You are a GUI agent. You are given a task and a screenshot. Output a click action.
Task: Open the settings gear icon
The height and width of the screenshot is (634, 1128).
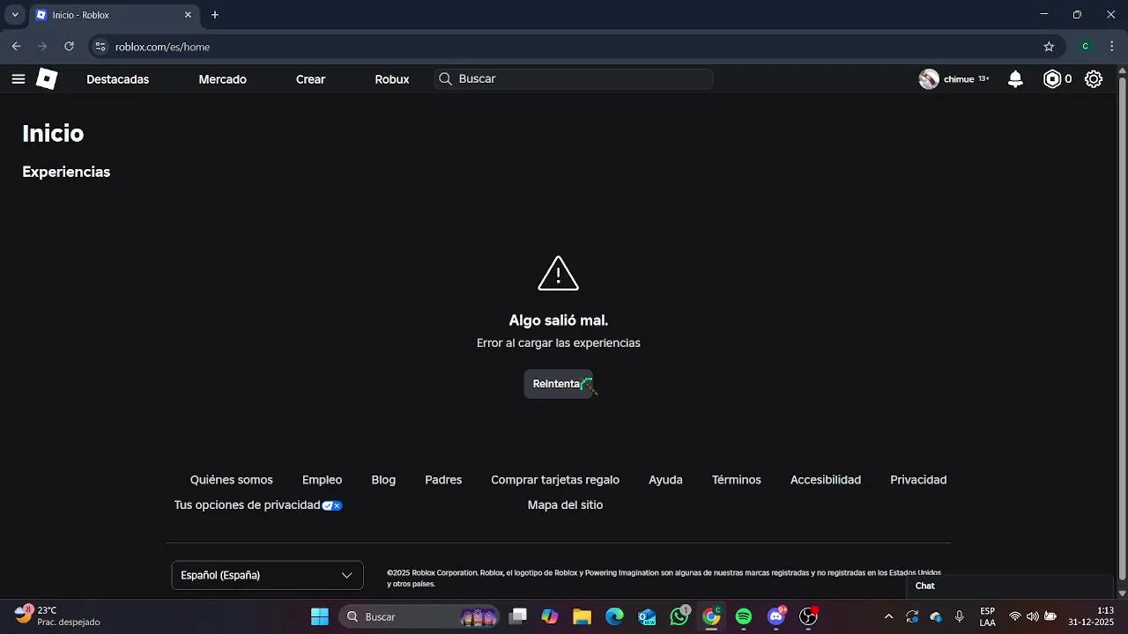pos(1094,79)
